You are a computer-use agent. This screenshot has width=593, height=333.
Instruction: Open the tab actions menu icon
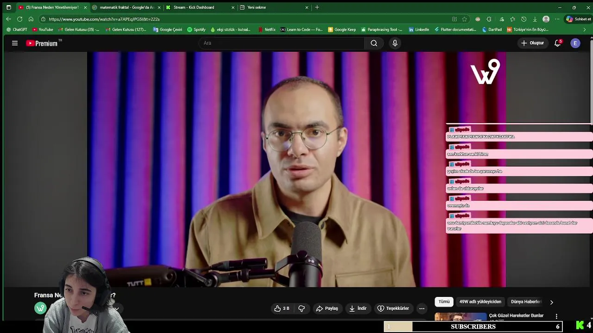click(8, 7)
